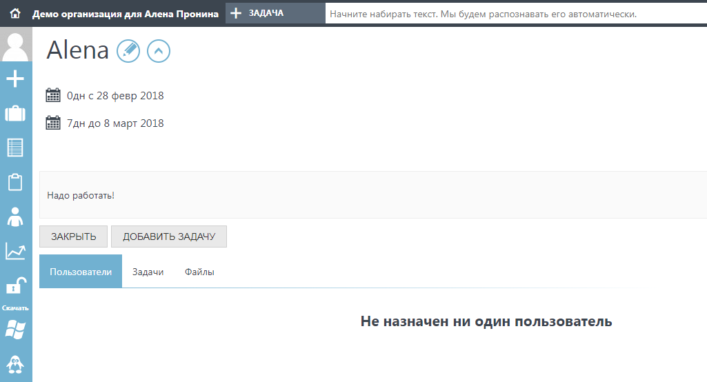Switch to the Задачи tab

(x=148, y=272)
